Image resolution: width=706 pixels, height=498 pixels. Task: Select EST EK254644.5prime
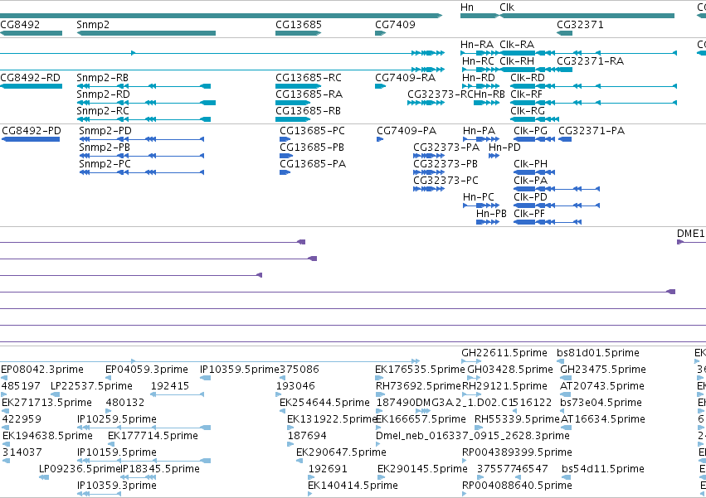coord(324,403)
